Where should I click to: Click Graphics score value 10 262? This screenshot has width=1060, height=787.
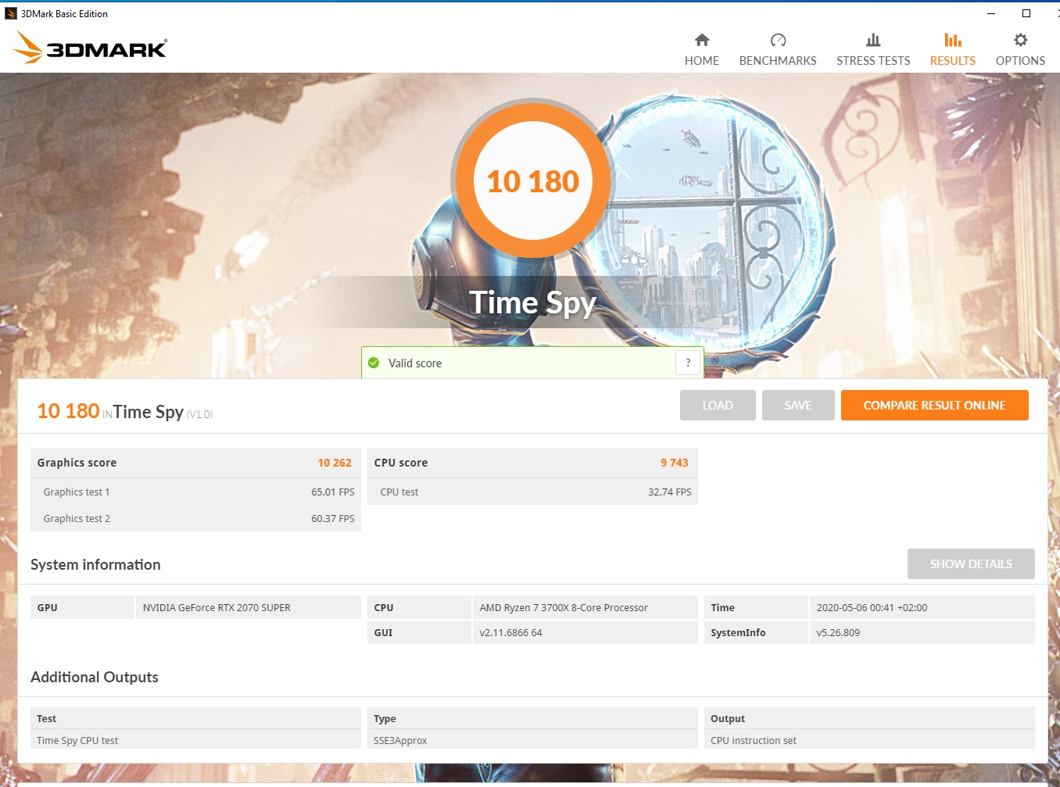[x=335, y=463]
